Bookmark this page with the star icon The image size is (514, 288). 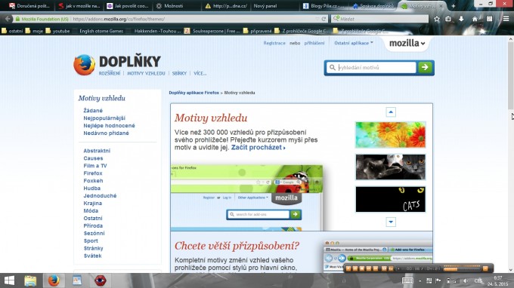click(437, 19)
